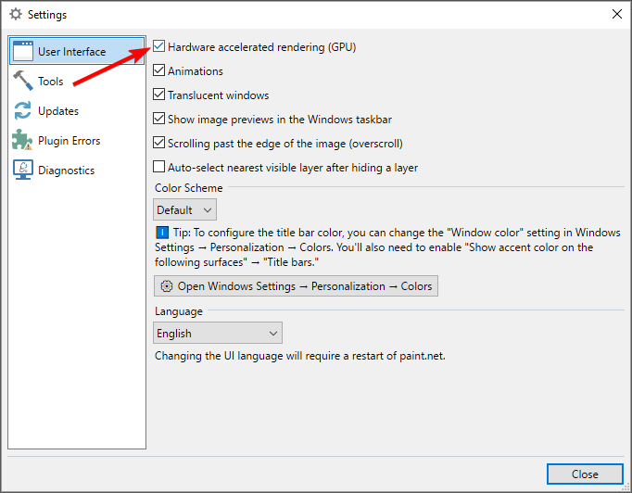This screenshot has width=632, height=493.
Task: Click the Close button
Action: [x=585, y=474]
